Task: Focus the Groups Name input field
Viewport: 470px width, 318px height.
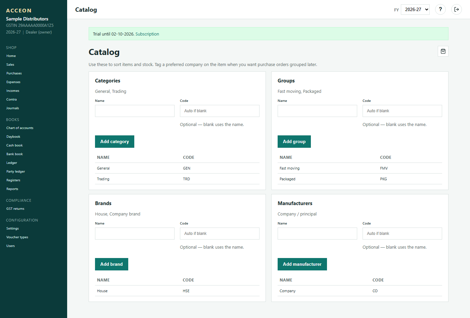Action: pos(317,111)
